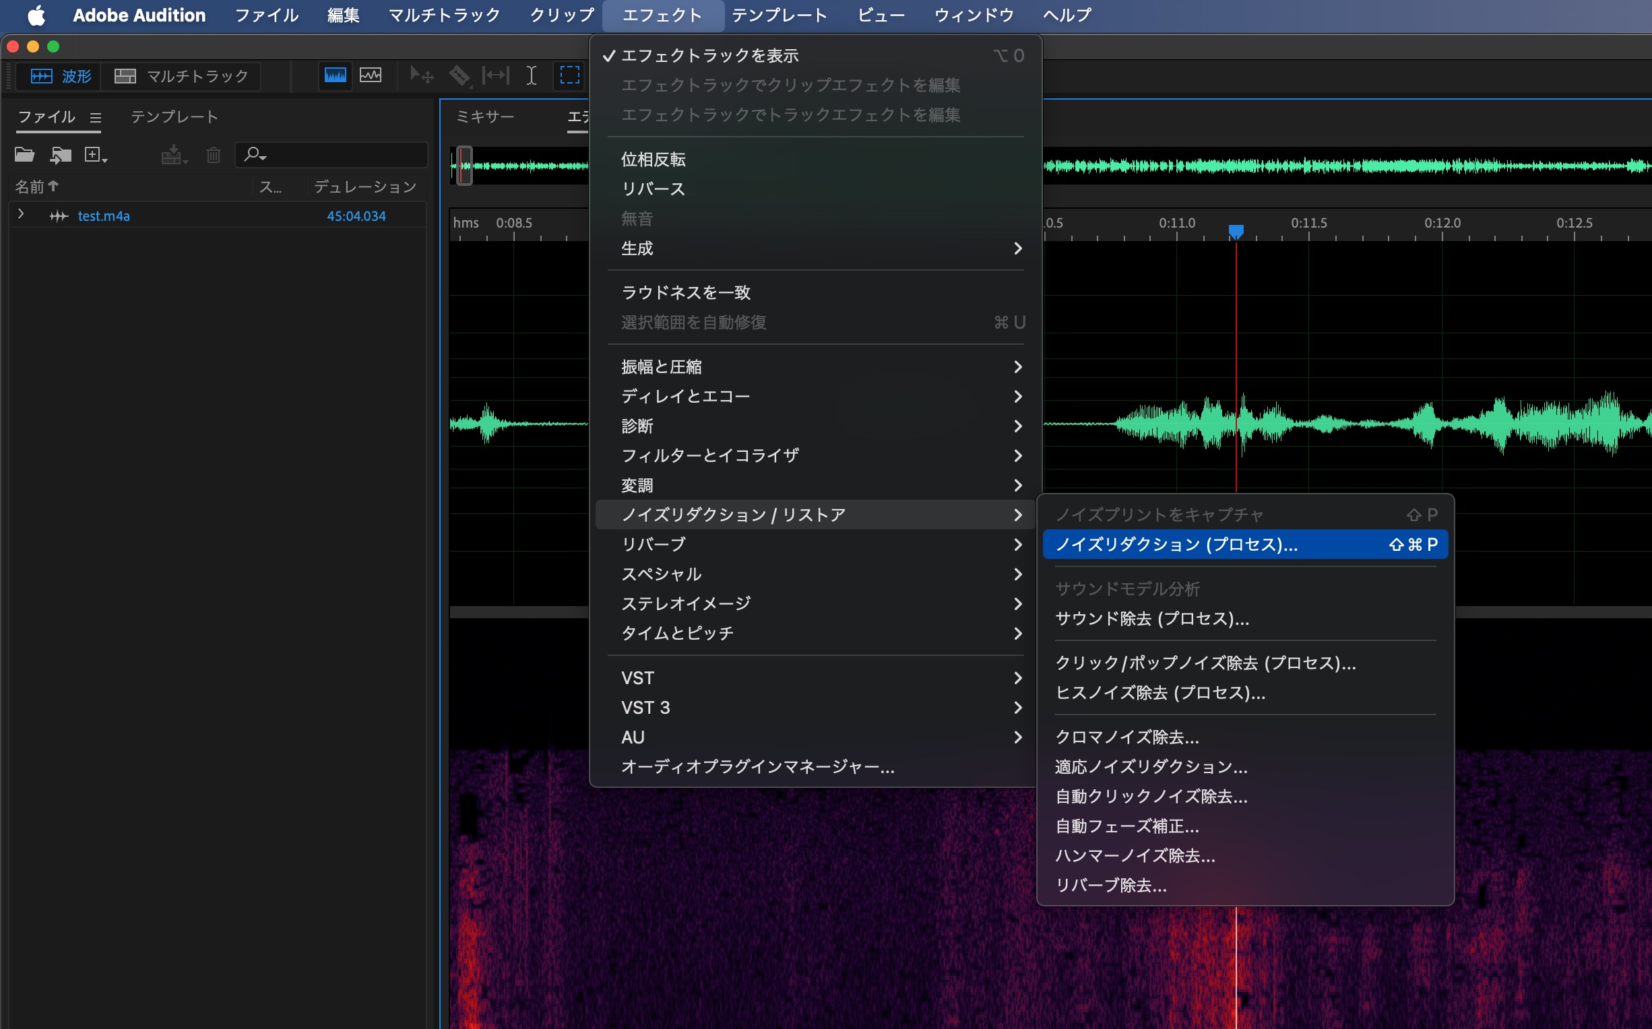Open the ヘルプ menu in menu bar
1652x1029 pixels.
(1067, 15)
